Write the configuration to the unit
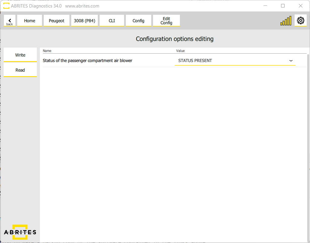 20,55
